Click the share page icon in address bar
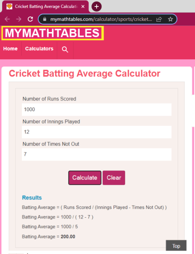Screen dimensions: 195x254 pyautogui.click(x=159, y=19)
